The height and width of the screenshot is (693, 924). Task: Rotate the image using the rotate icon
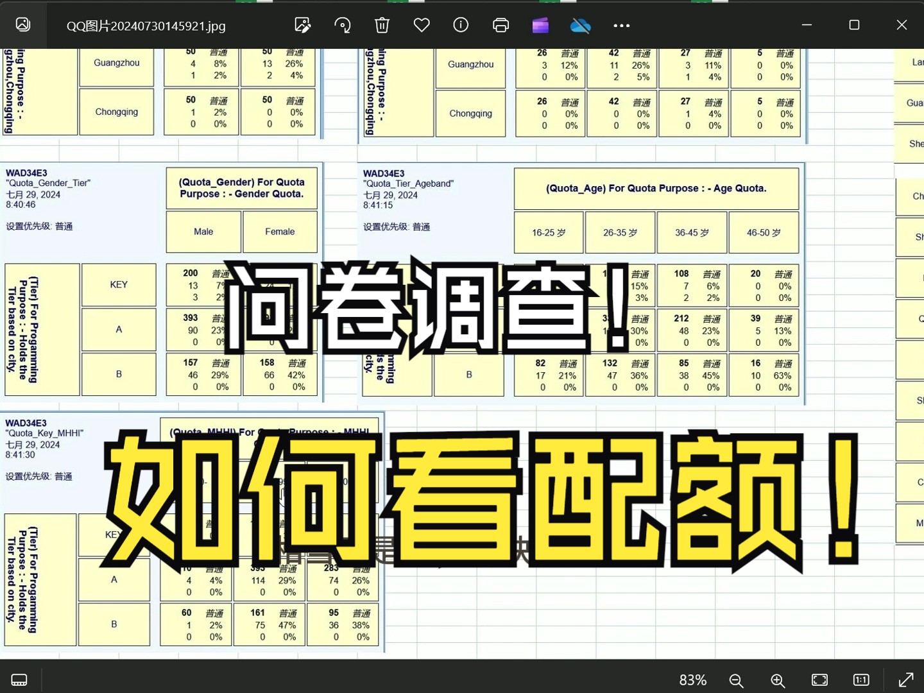[342, 25]
